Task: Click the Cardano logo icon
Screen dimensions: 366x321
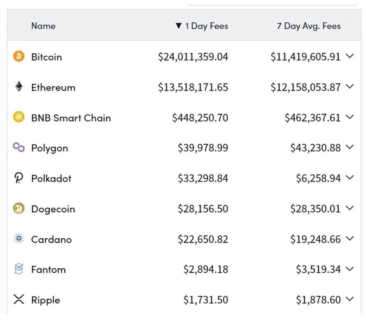Action: click(x=19, y=239)
